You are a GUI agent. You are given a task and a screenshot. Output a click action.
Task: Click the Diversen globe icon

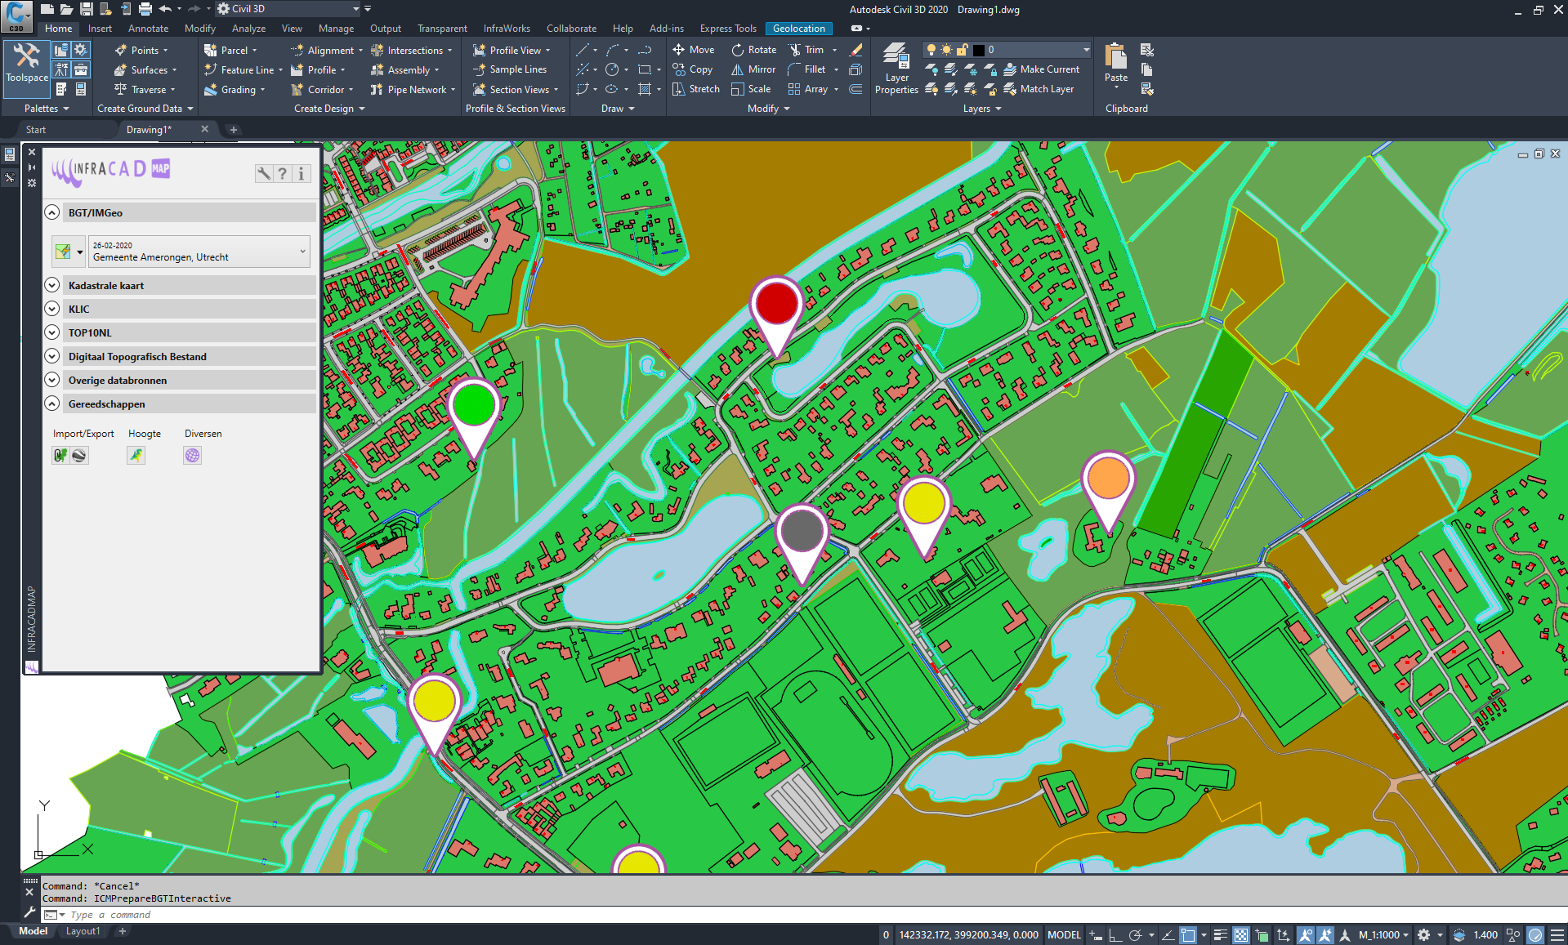(x=192, y=456)
